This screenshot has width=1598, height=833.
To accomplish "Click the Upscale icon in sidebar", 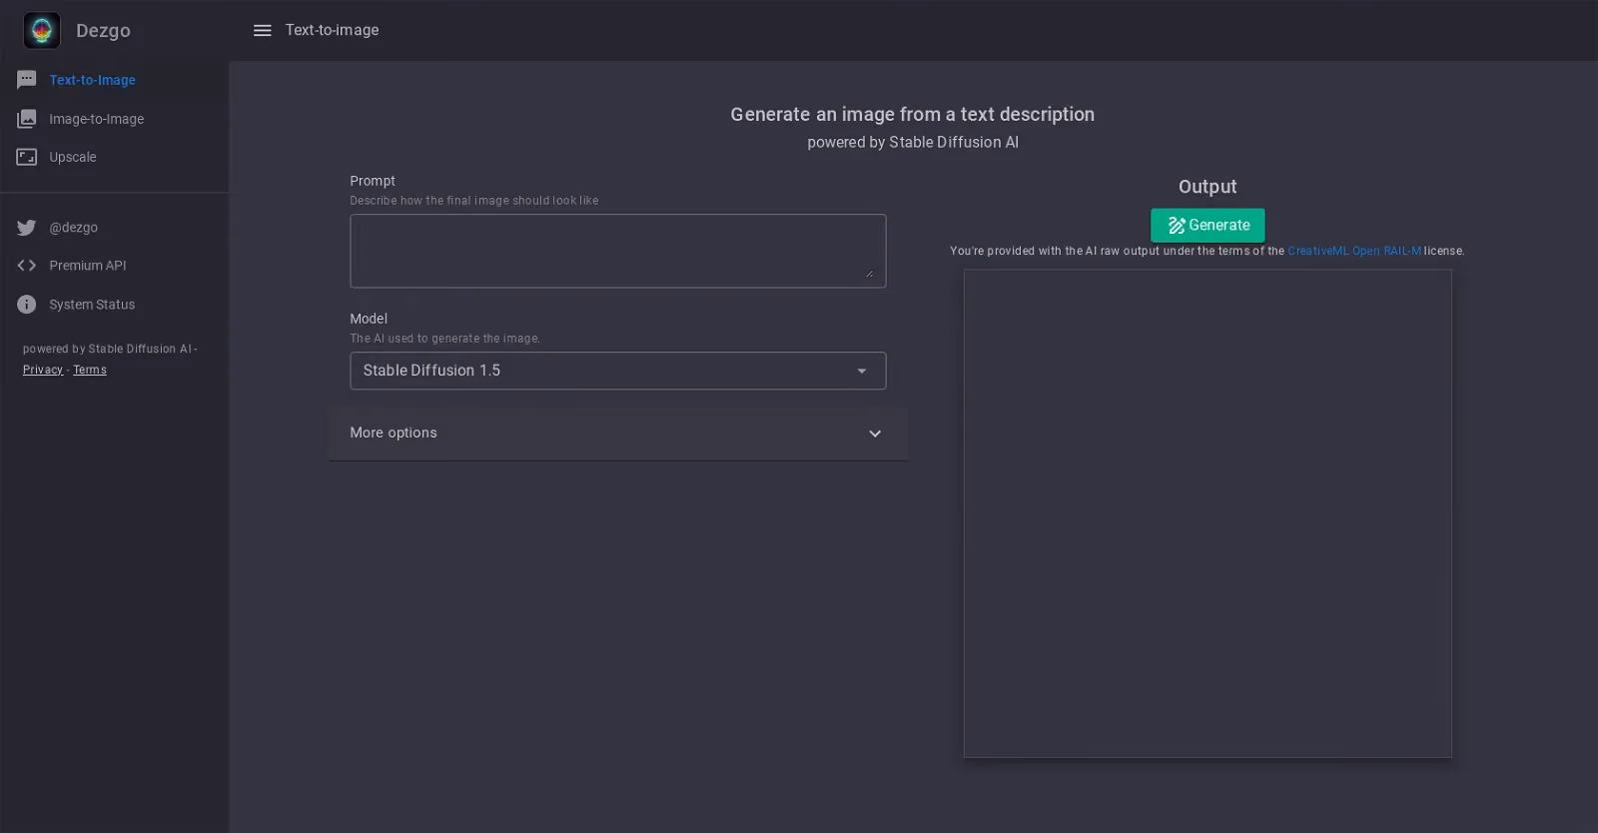I will [x=27, y=157].
